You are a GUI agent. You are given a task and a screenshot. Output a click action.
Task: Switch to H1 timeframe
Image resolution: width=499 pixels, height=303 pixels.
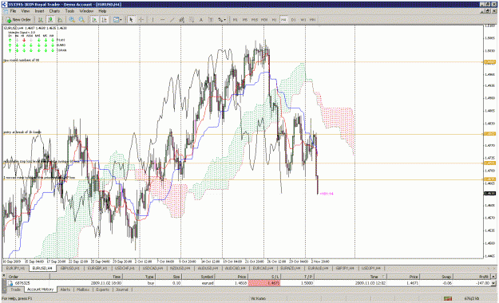[x=274, y=20]
